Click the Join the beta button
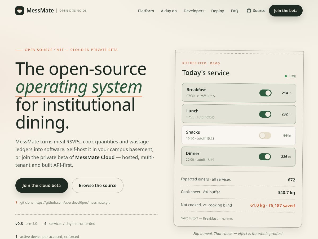The image size is (318, 239). (x=286, y=11)
